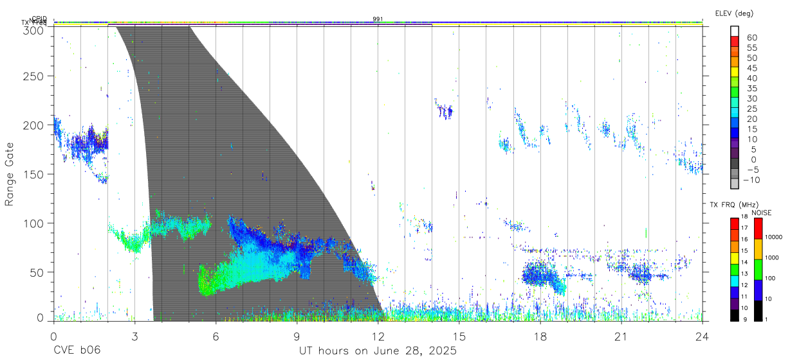The height and width of the screenshot is (364, 790).
Task: Click the 'UT hours on June 28, 2025' axis title
Action: (378, 351)
